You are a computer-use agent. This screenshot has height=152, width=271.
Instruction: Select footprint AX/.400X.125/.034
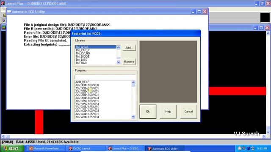tap(103, 117)
